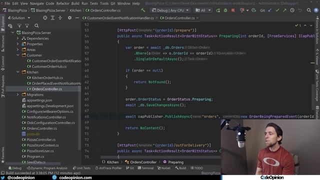Click the Git push arrow icon
This screenshot has width=320, height=180.
(284, 10)
